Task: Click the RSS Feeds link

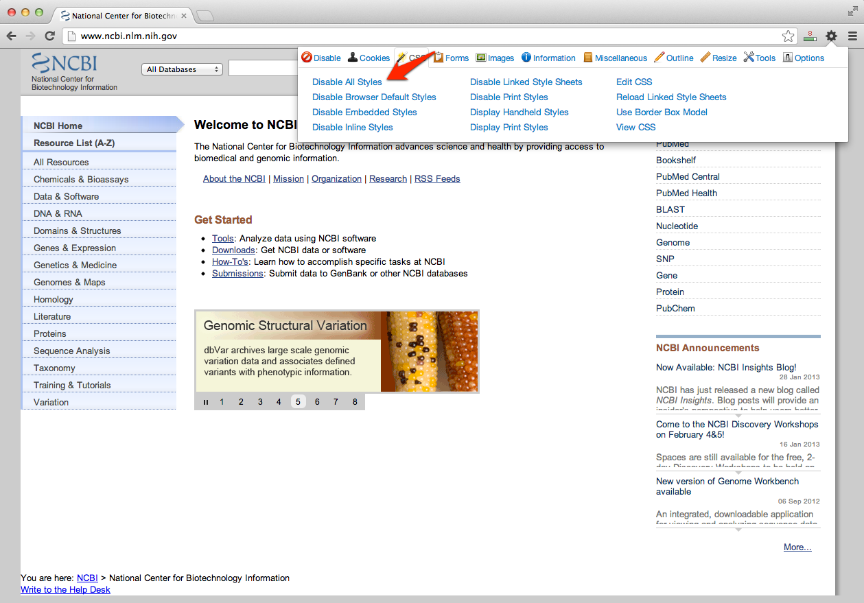Action: [437, 178]
